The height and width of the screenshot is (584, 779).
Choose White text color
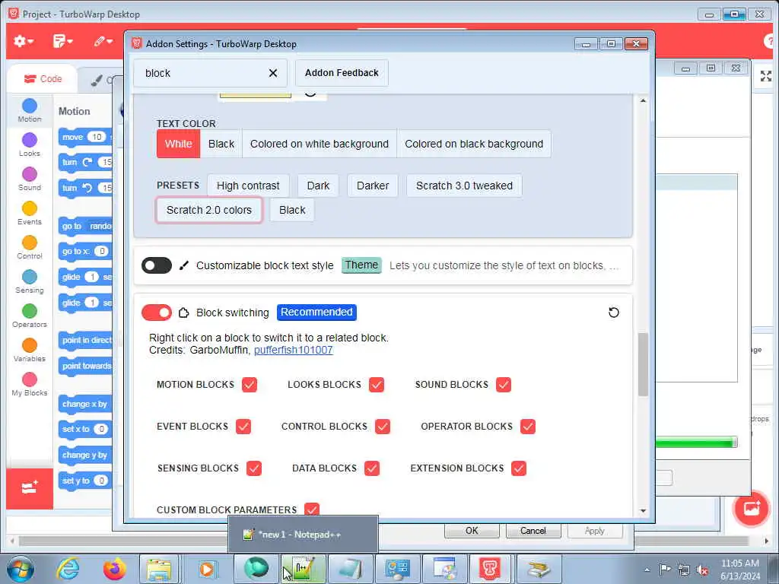(x=178, y=144)
